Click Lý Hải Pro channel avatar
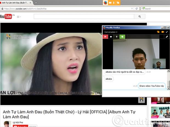The image size is (170, 127). click(7, 124)
